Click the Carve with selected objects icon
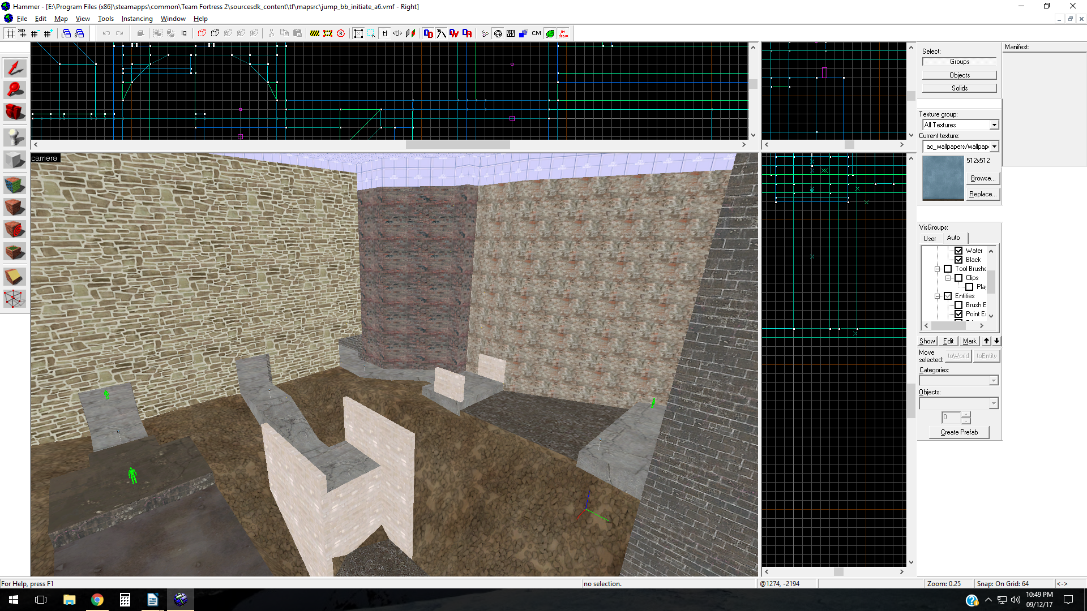Screen dimensions: 1087x611 pyautogui.click(x=140, y=33)
